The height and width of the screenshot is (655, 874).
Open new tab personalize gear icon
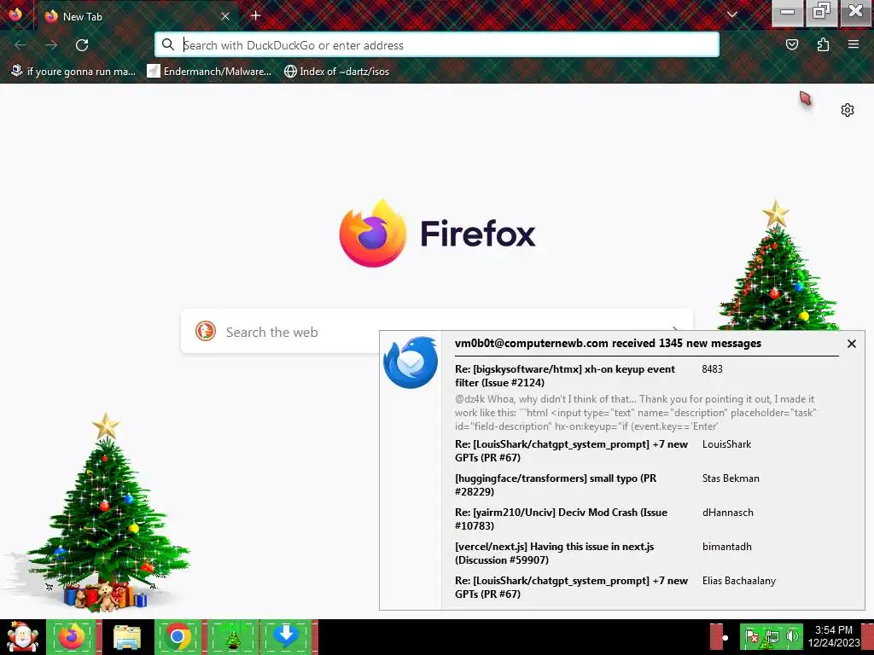coord(848,110)
